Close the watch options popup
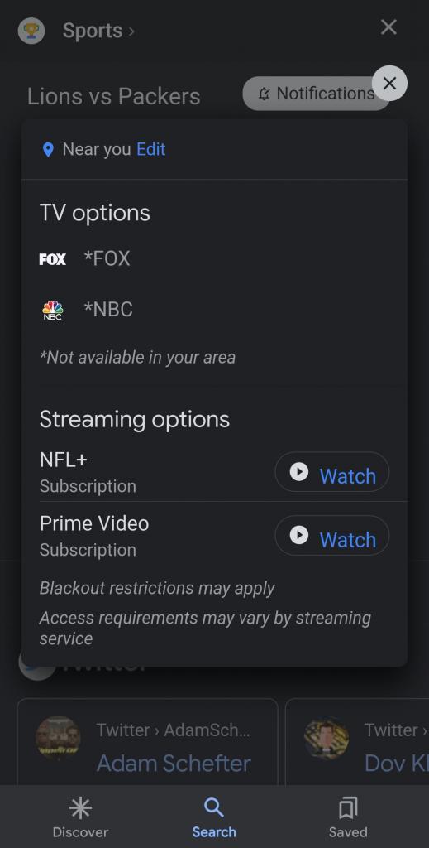This screenshot has height=848, width=429. point(389,83)
